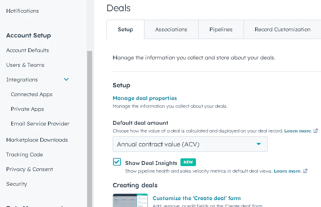321x207 pixels.
Task: Uncheck the Show Deal Insights checkbox
Action: [117, 162]
